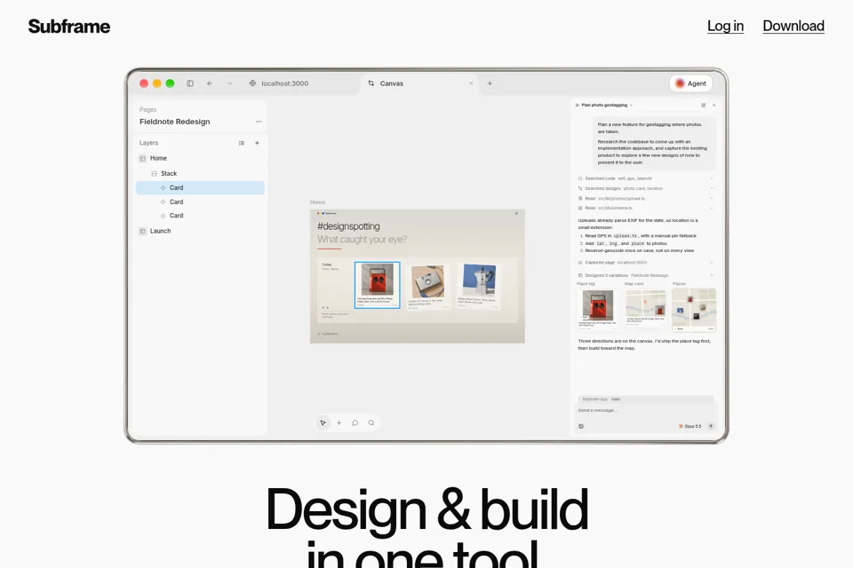This screenshot has width=853, height=568.
Task: Click the camera photo card on canvas
Action: click(x=427, y=287)
